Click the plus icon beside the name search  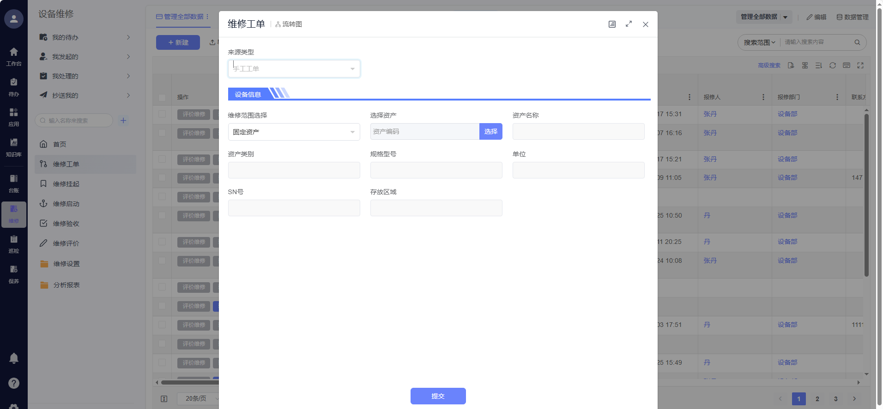coord(123,121)
